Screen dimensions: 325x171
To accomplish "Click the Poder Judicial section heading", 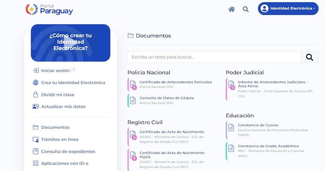I will coord(245,72).
